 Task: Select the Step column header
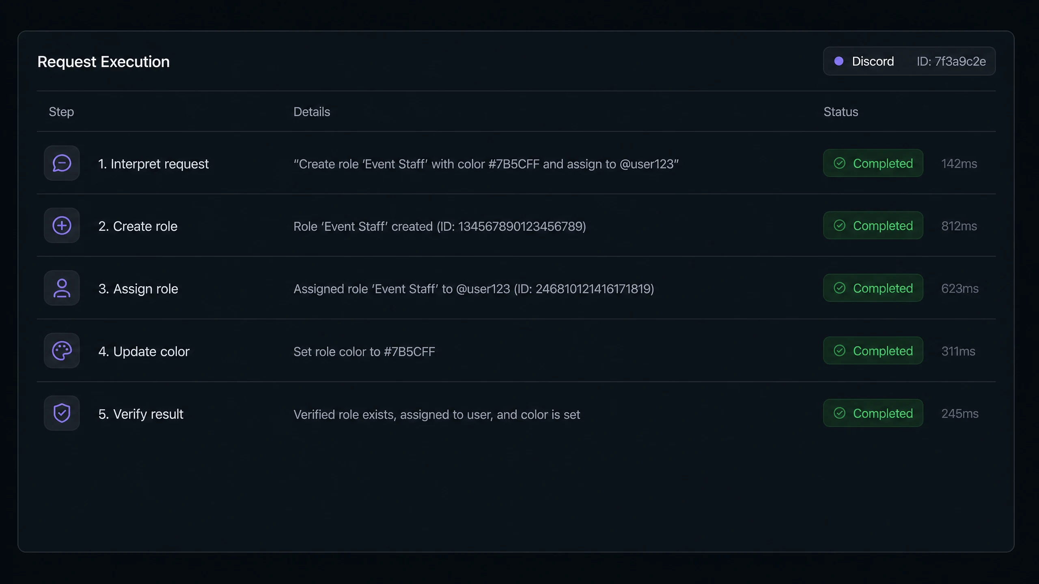[61, 112]
